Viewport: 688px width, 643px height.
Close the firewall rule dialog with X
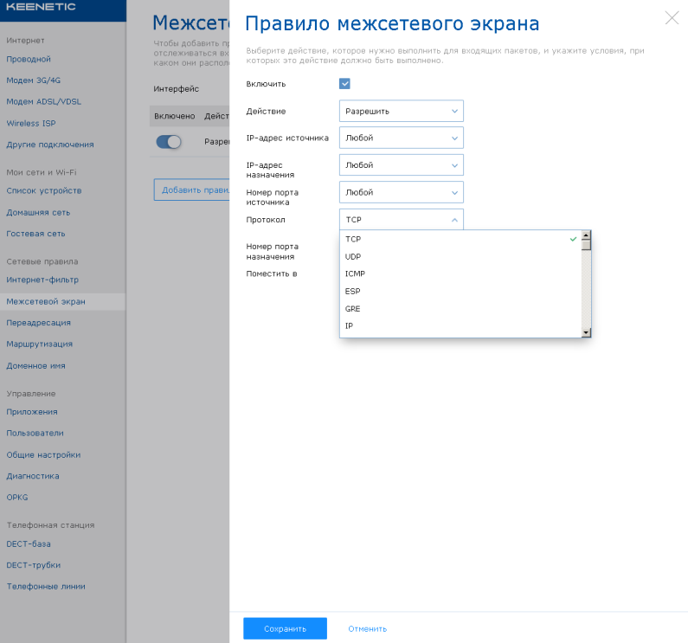click(x=672, y=18)
